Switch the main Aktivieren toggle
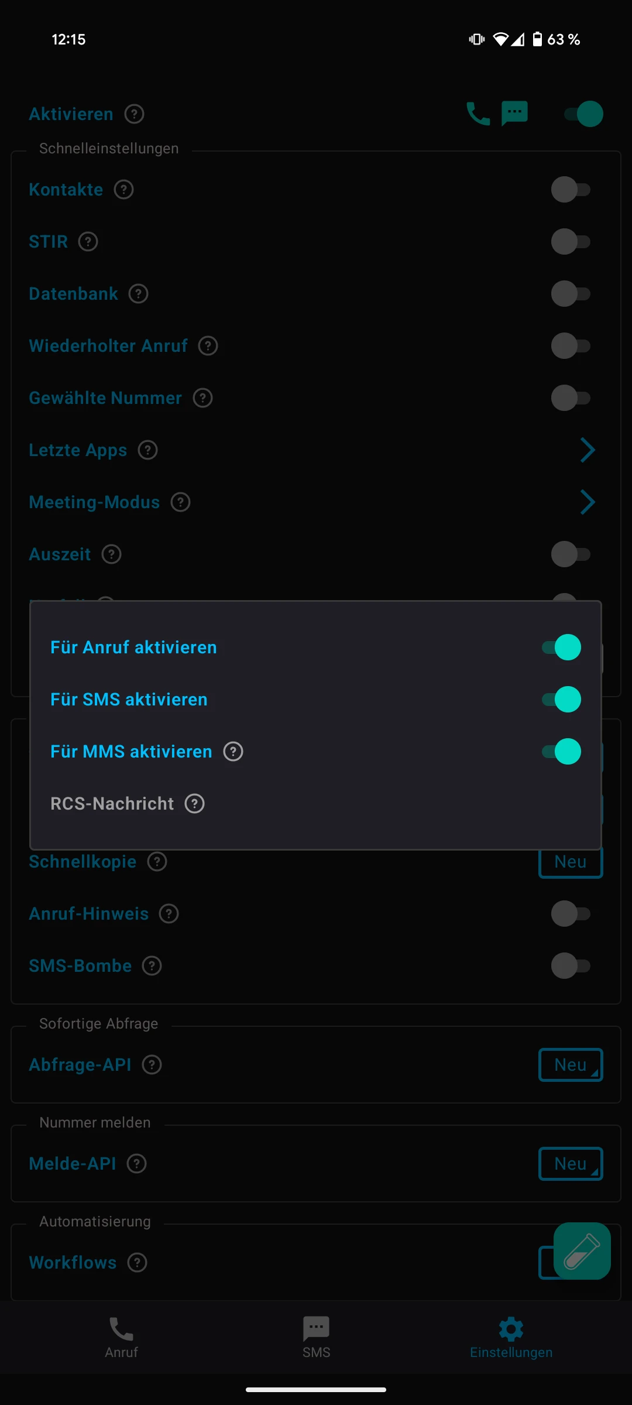Viewport: 632px width, 1405px height. click(583, 114)
